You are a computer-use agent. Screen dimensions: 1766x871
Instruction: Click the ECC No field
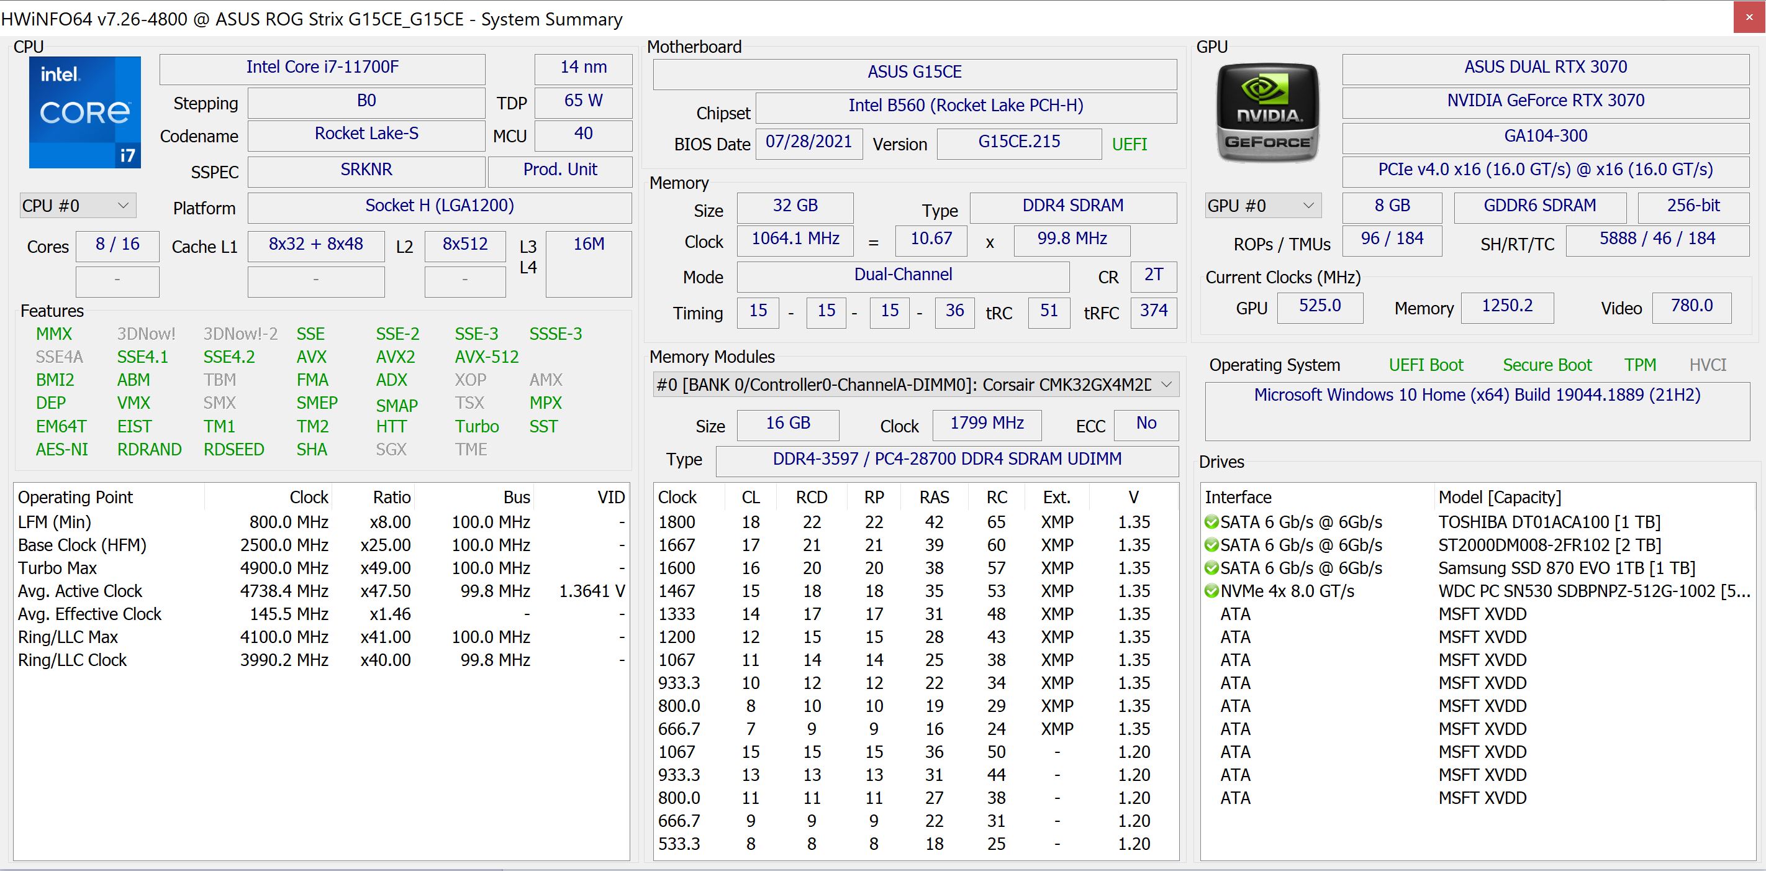coord(1146,424)
